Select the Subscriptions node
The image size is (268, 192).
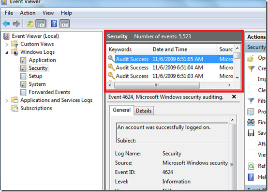36,108
